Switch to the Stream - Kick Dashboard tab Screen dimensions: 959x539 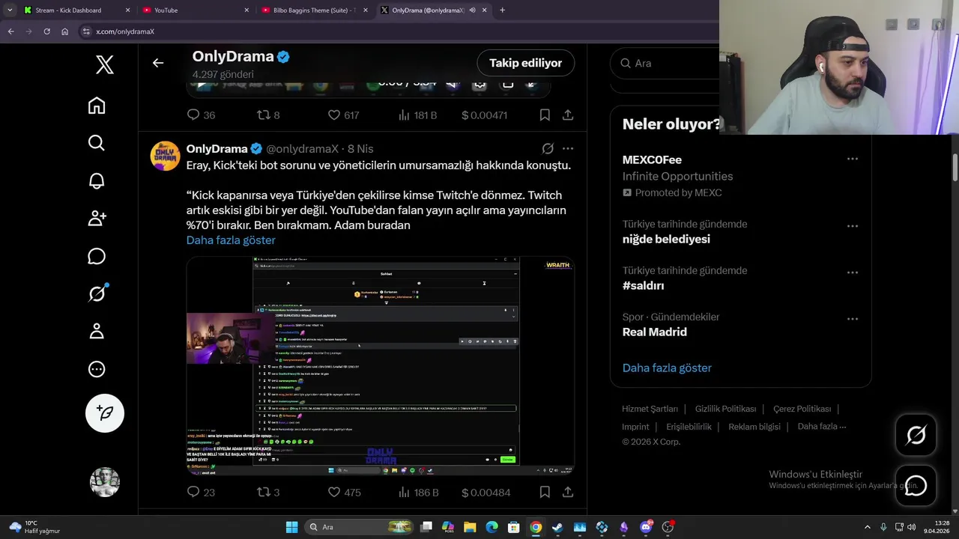[x=75, y=10]
